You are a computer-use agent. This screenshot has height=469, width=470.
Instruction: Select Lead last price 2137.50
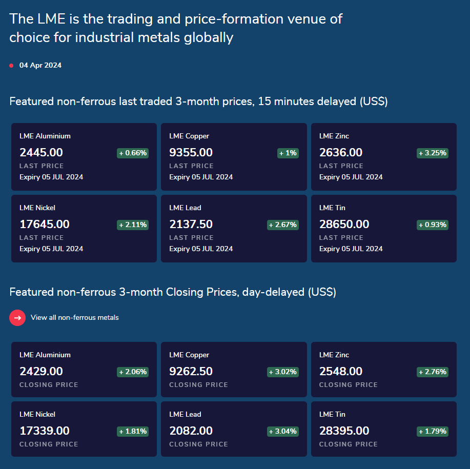[191, 224]
